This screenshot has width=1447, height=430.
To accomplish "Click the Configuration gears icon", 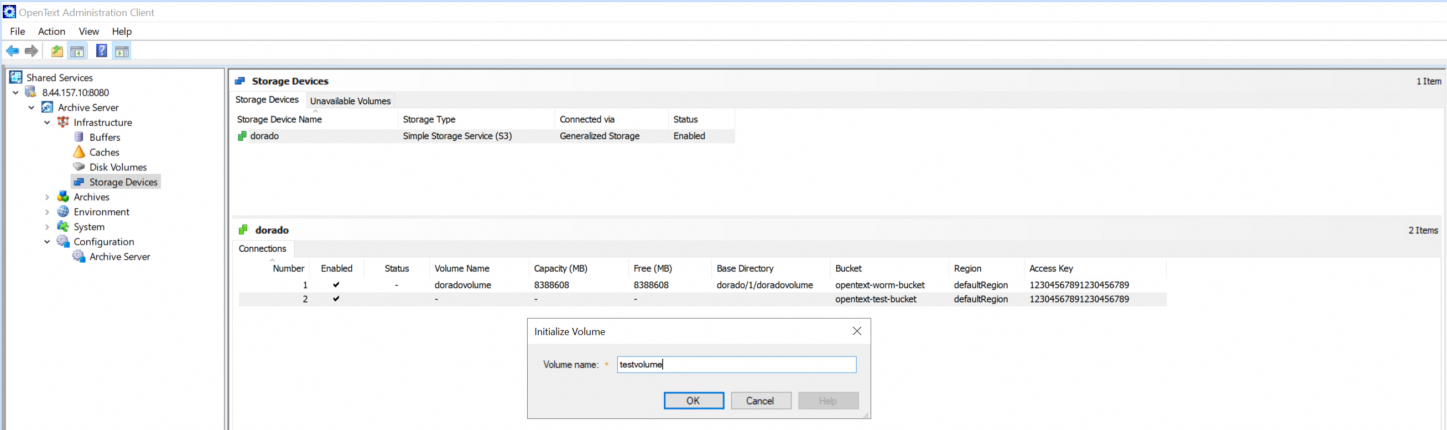I will coord(63,241).
